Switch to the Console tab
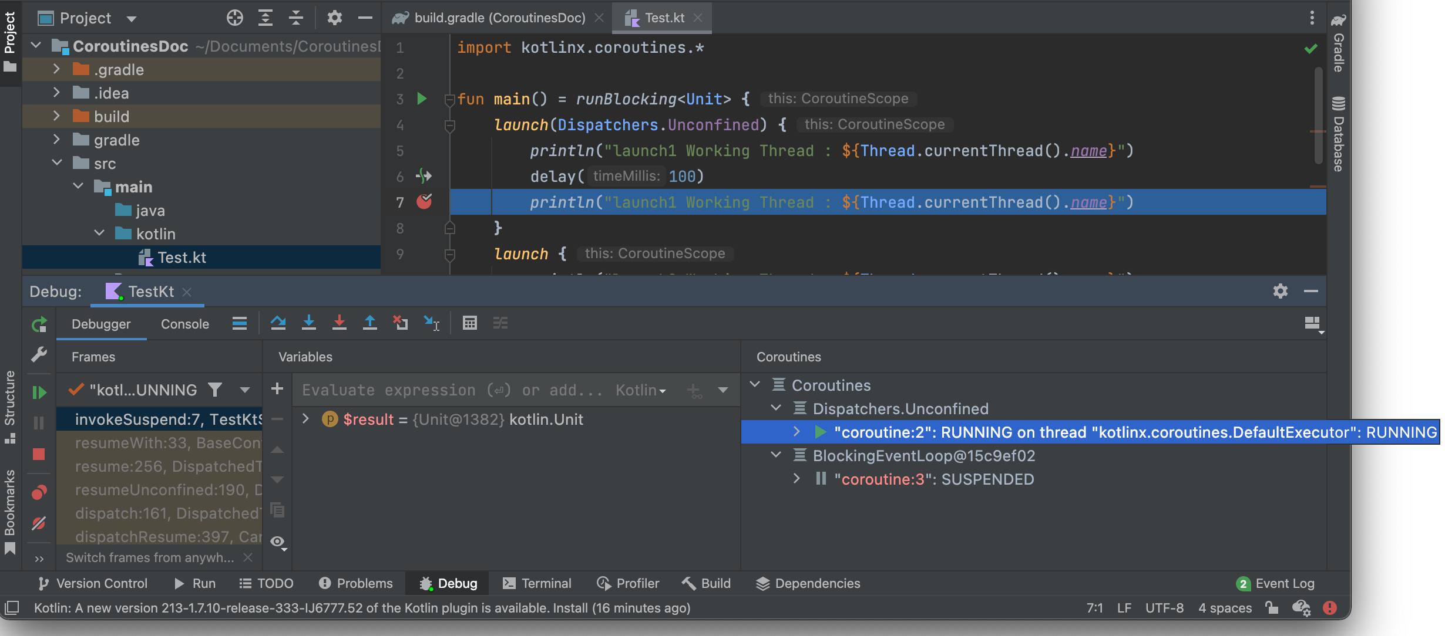The height and width of the screenshot is (636, 1445). (x=184, y=324)
